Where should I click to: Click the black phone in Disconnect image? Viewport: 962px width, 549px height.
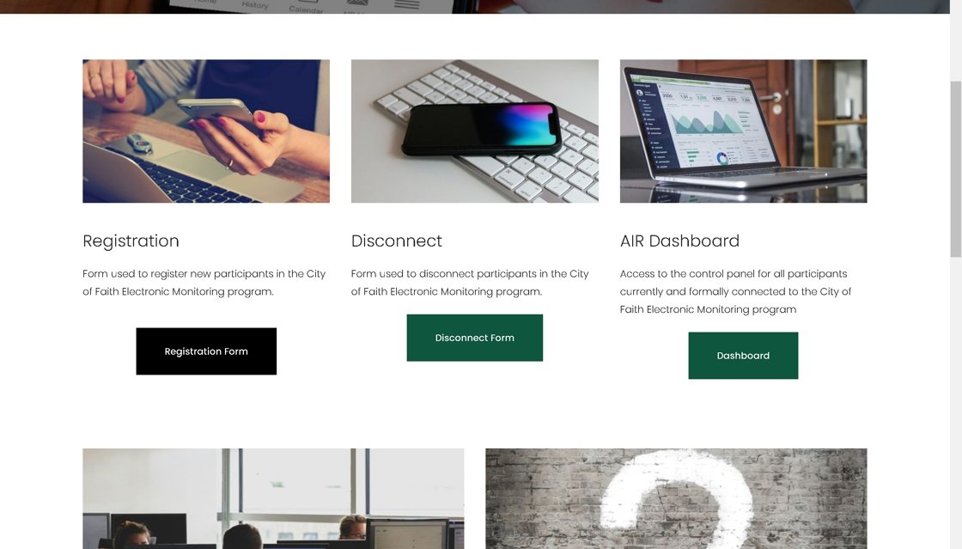(482, 129)
